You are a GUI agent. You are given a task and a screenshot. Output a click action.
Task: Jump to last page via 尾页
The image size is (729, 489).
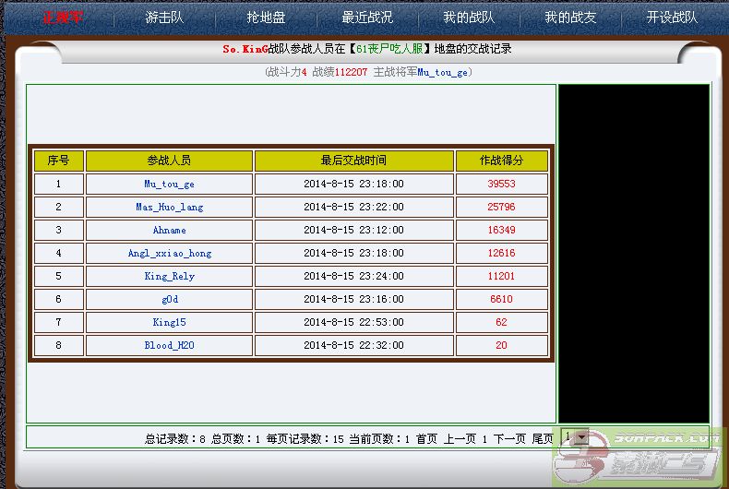pyautogui.click(x=542, y=439)
